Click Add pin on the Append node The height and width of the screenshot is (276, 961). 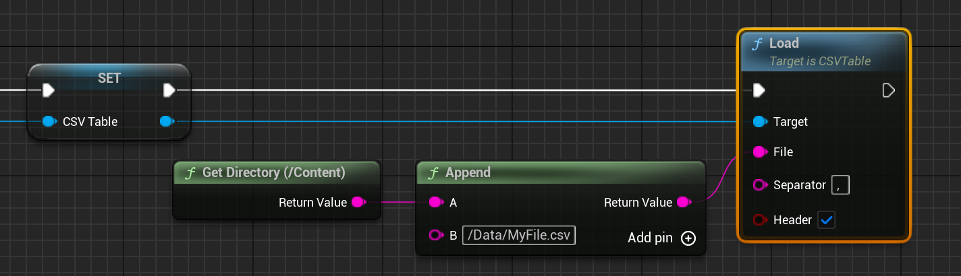(x=688, y=238)
